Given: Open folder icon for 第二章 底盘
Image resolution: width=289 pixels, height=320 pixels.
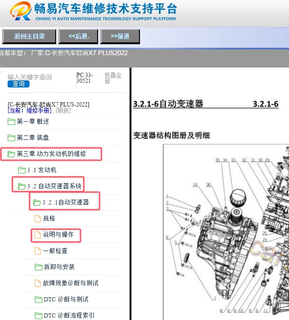Looking at the screenshot, I should coord(11,138).
